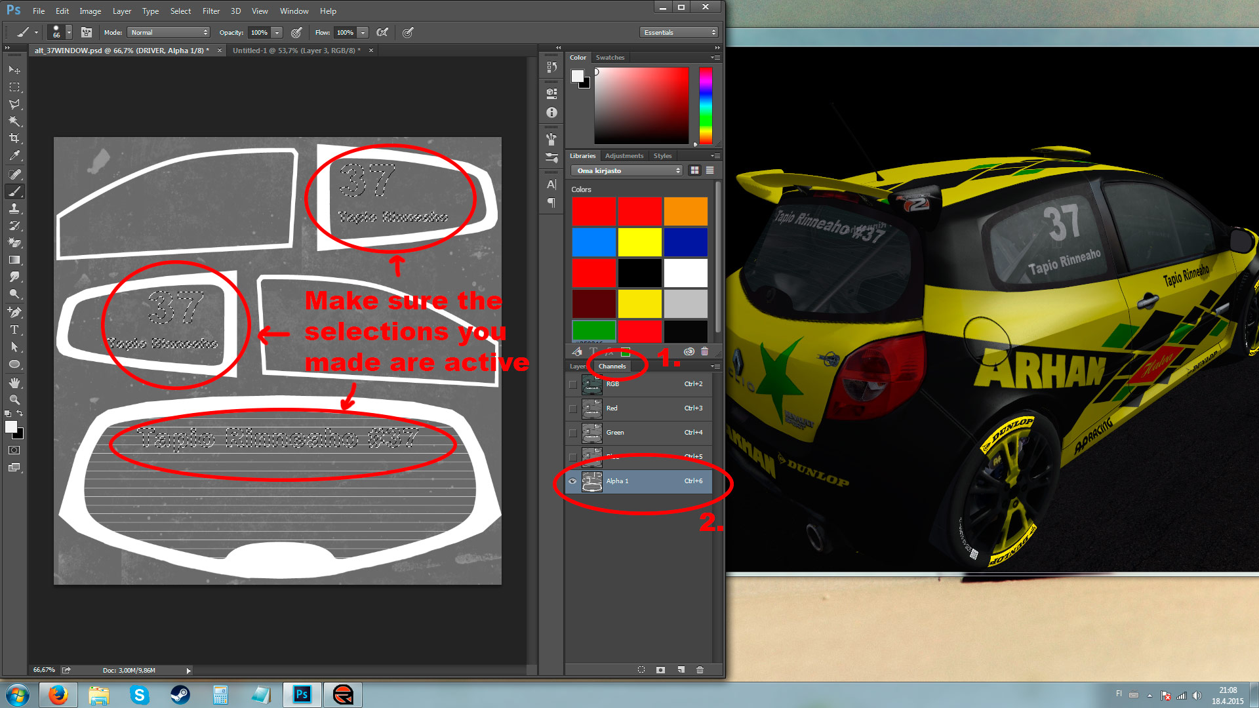The height and width of the screenshot is (708, 1259).
Task: Switch library to list view
Action: click(709, 170)
